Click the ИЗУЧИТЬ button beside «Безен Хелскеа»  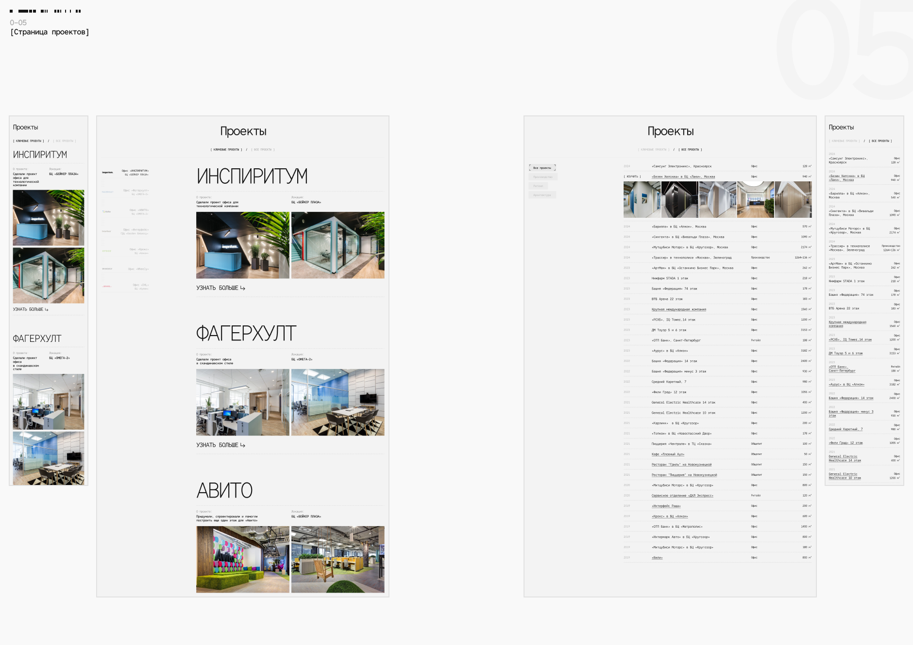(632, 177)
